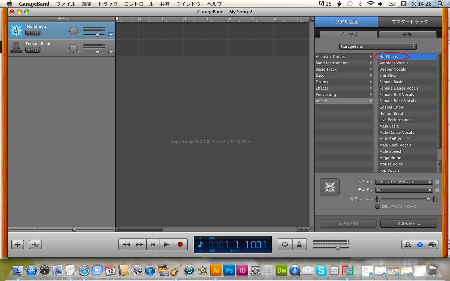Viewport: 450px width, 281px height.
Task: Select Acoustic Guitars category
Action: click(x=344, y=57)
